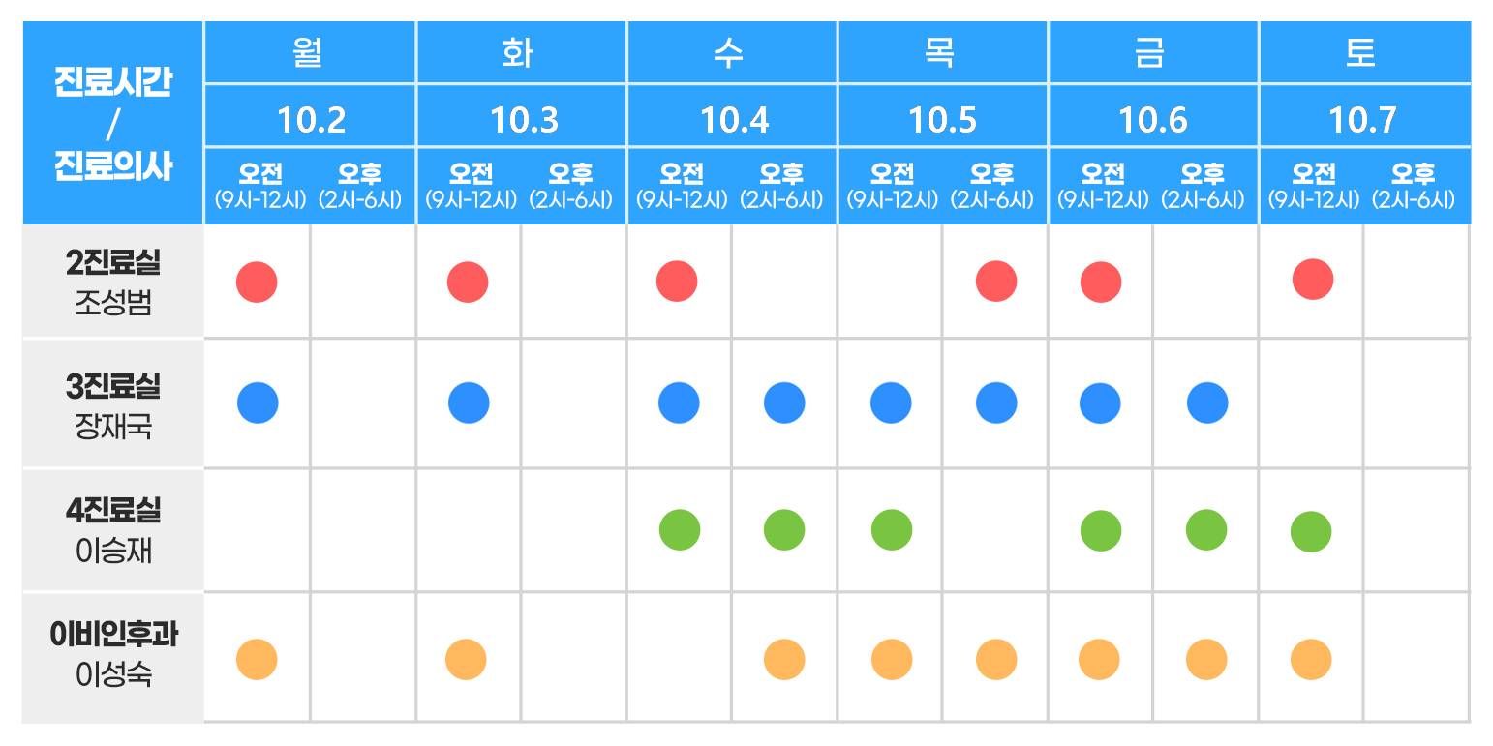
Task: Click empty 이승재 cell for Monday morning
Action: click(258, 530)
